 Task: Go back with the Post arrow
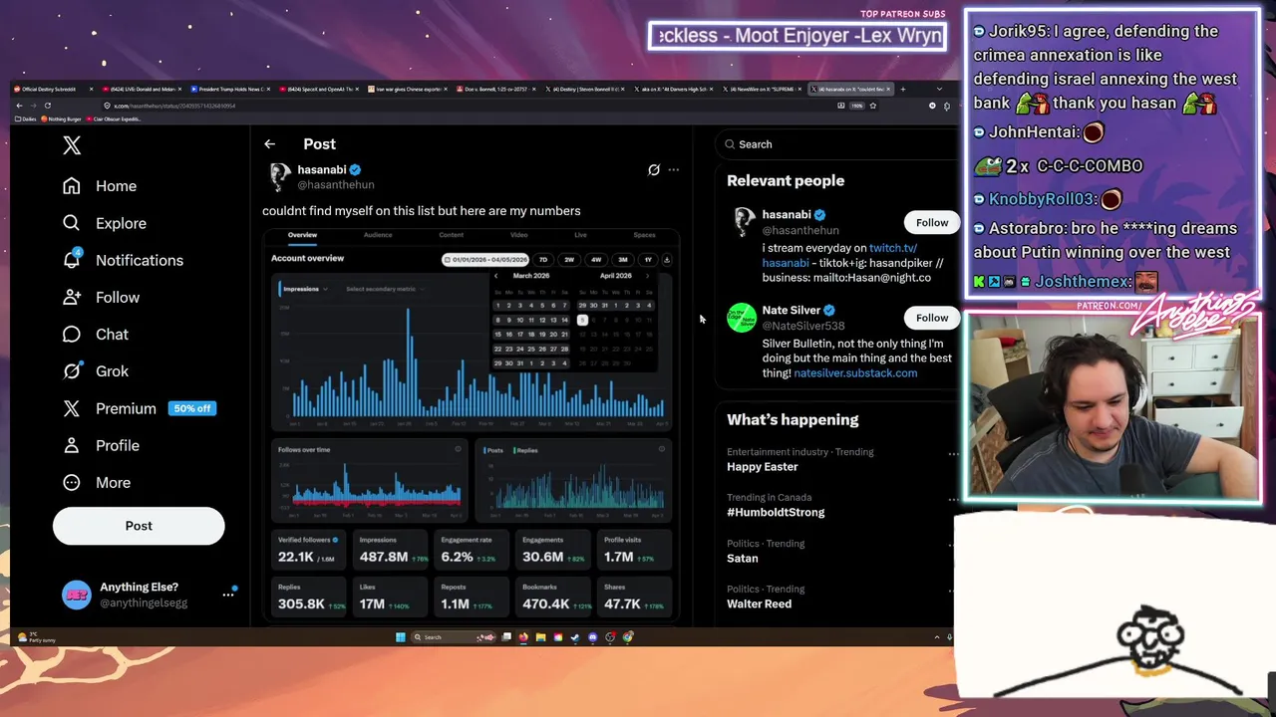(269, 144)
